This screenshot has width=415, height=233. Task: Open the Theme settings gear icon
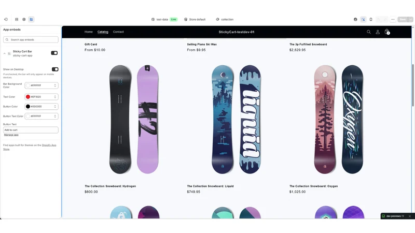[x=24, y=19]
